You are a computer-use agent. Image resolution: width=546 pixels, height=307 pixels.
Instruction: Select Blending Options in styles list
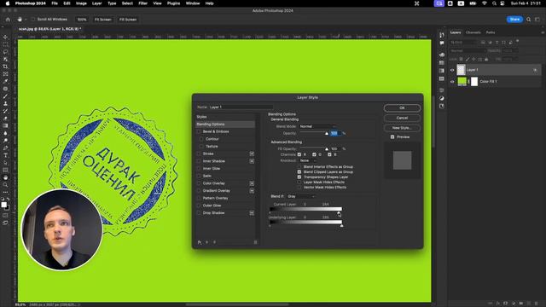pyautogui.click(x=225, y=125)
